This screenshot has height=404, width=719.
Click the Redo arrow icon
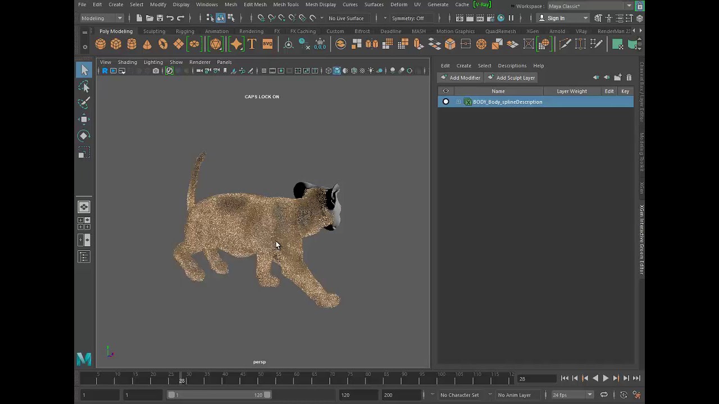click(180, 18)
